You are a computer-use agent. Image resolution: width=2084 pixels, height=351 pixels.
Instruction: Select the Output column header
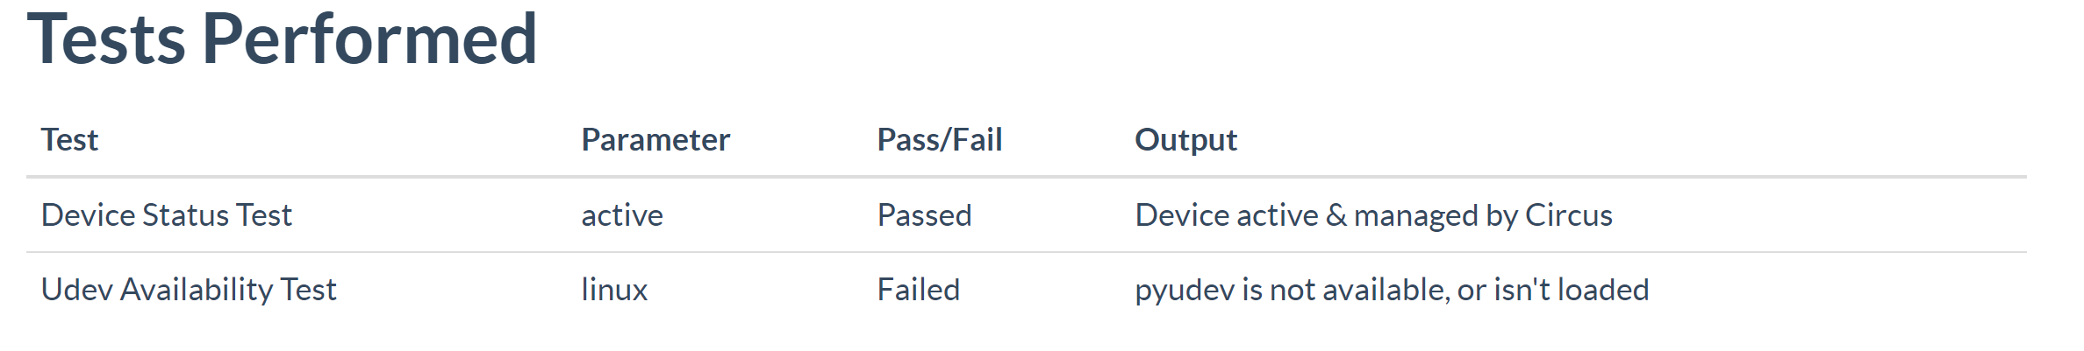pyautogui.click(x=1185, y=140)
